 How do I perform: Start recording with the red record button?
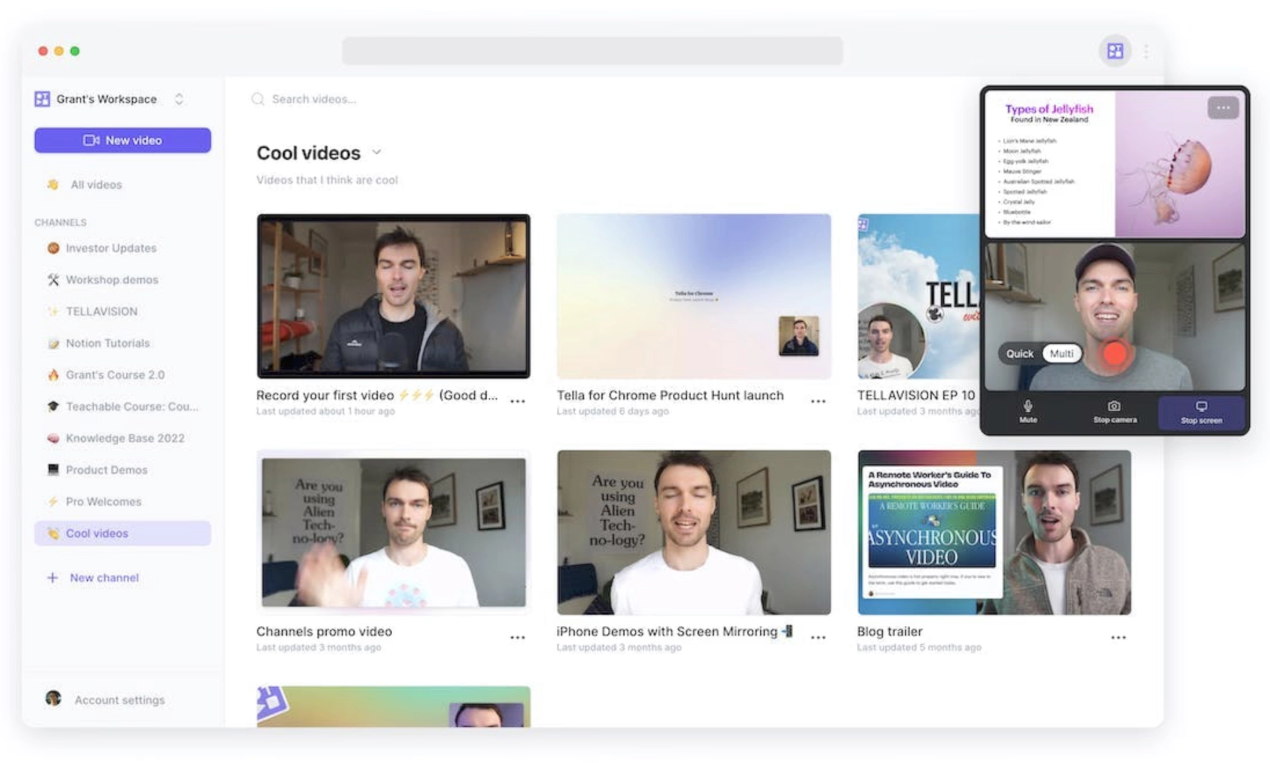1115,353
